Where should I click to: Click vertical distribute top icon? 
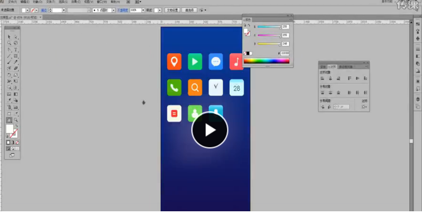323,93
